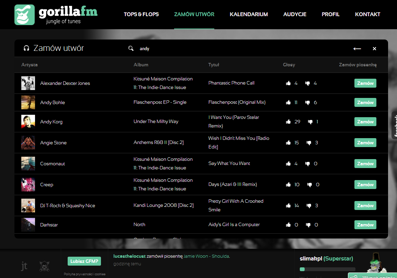Open the AUDYCJE section
Screen dimensions: 397x278
pos(295,14)
